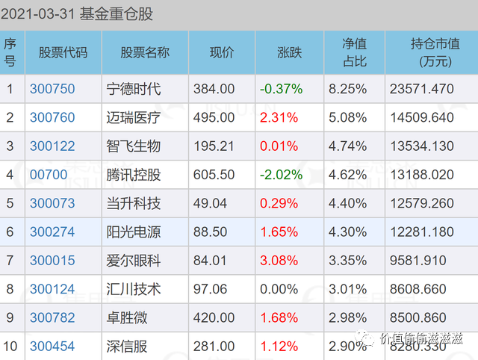This screenshot has height=360, width=478.
Task: Open stock code 300750 link
Action: click(x=52, y=89)
